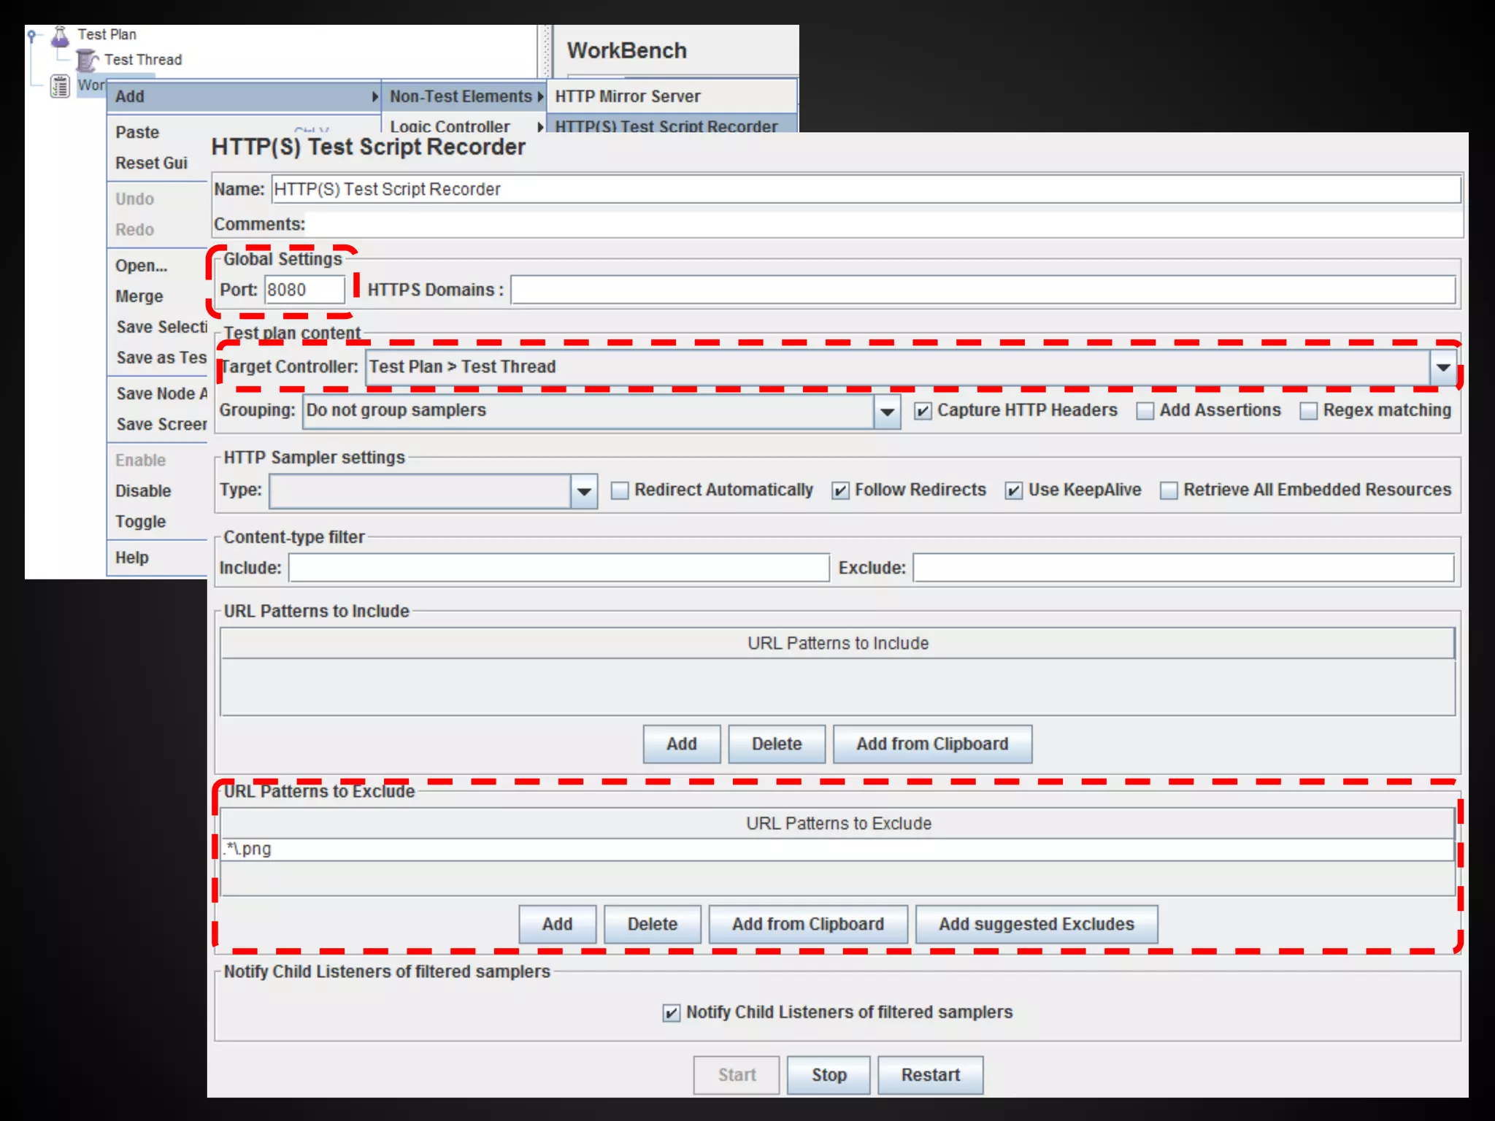Expand the HTTP Sampler Type dropdown
Viewport: 1495px width, 1121px height.
[583, 491]
